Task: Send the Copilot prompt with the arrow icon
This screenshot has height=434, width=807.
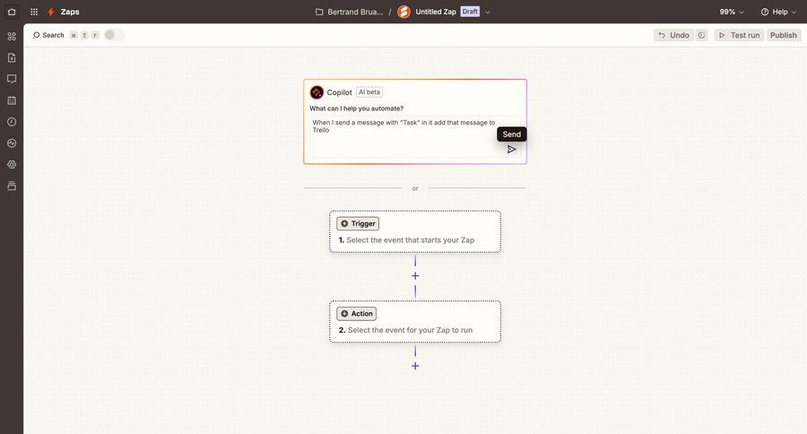Action: pyautogui.click(x=511, y=150)
